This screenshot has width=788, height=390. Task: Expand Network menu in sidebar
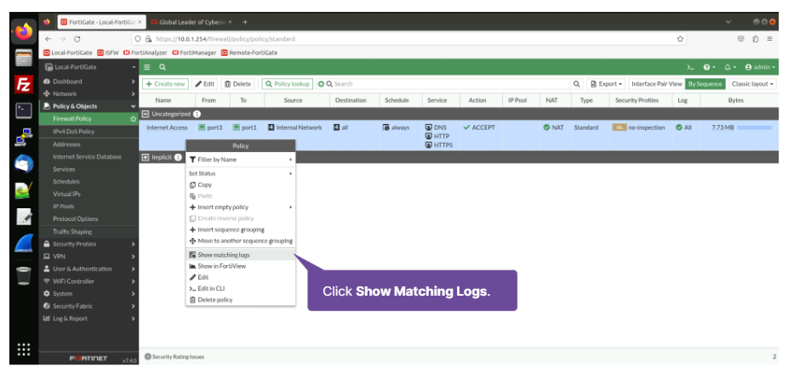tap(89, 93)
